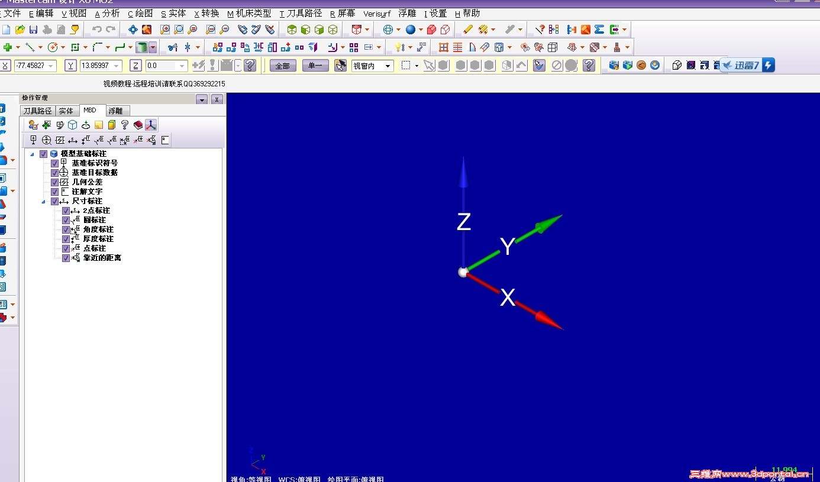The height and width of the screenshot is (482, 820).
Task: Click the zoom window magnifier icon
Action: click(165, 29)
